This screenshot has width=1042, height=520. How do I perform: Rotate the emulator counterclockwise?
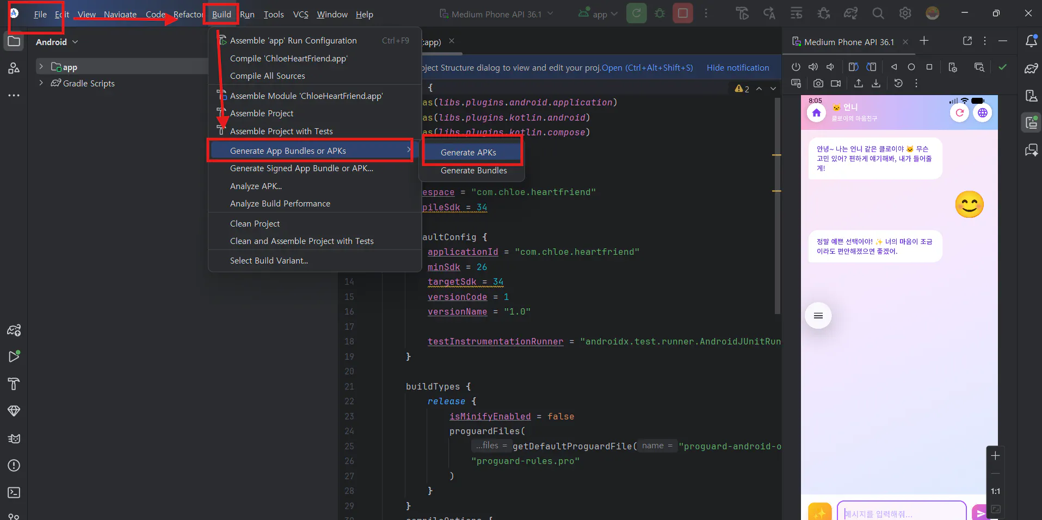tap(854, 67)
